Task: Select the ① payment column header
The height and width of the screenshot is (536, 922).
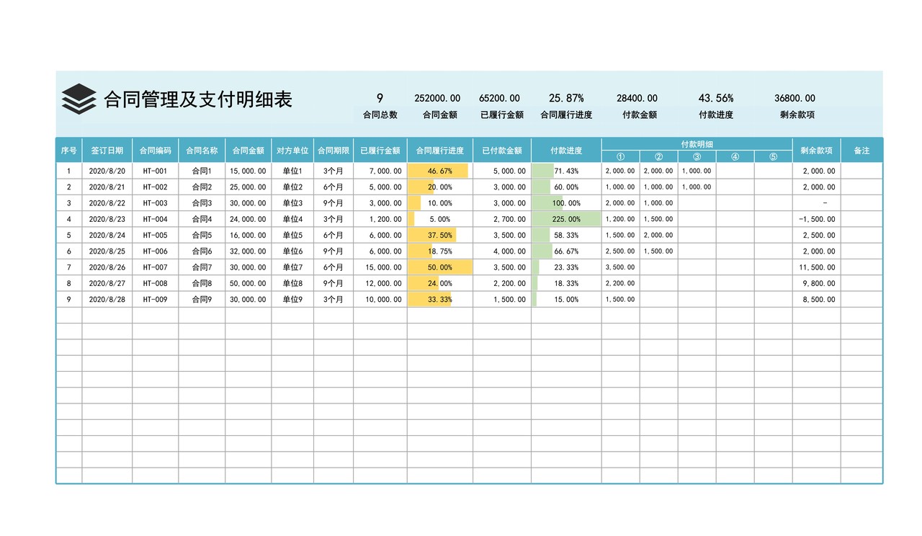Action: (x=621, y=156)
